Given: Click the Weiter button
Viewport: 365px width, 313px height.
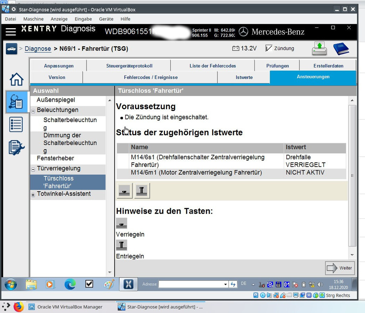Looking at the screenshot, I should pos(340,268).
